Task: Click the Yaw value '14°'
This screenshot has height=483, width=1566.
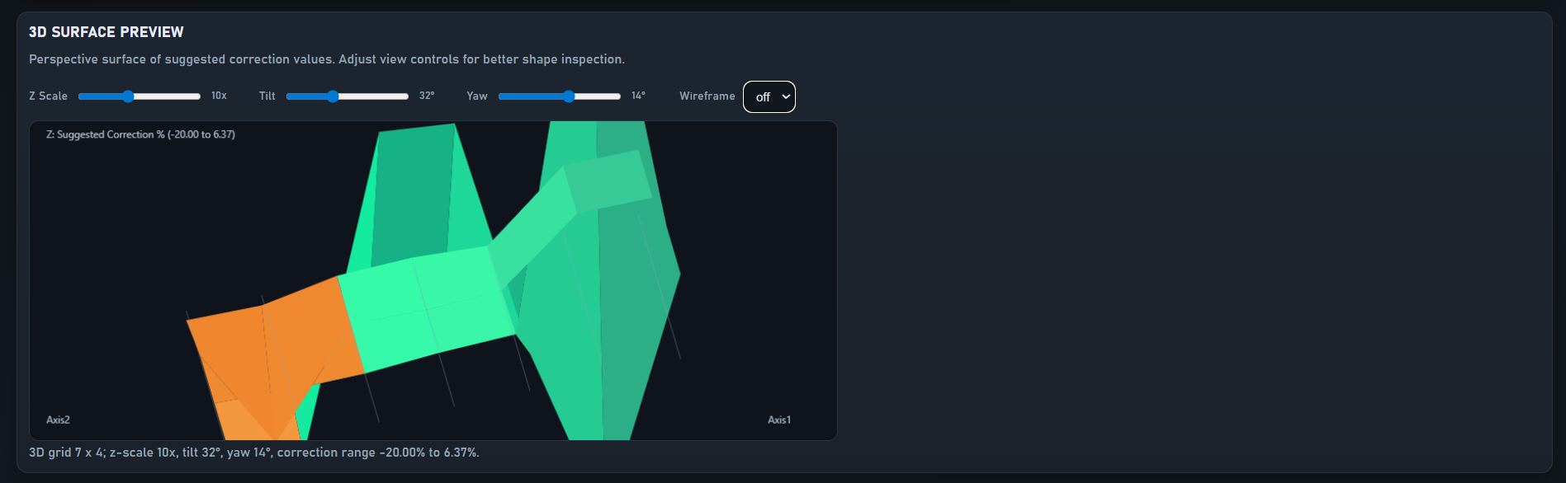Action: pos(638,96)
